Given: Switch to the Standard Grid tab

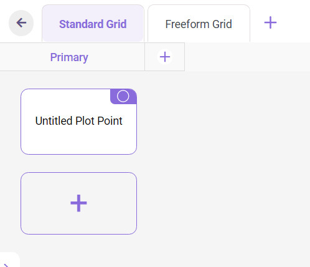Looking at the screenshot, I should (93, 24).
